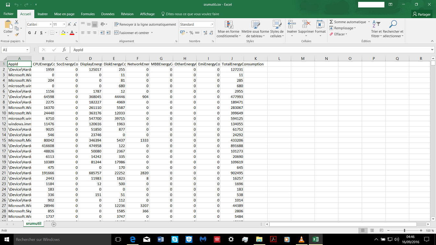Screen dimensions: 436x245
Task: Expand the Fusionner et centrer dropdown arrow
Action: [152, 33]
